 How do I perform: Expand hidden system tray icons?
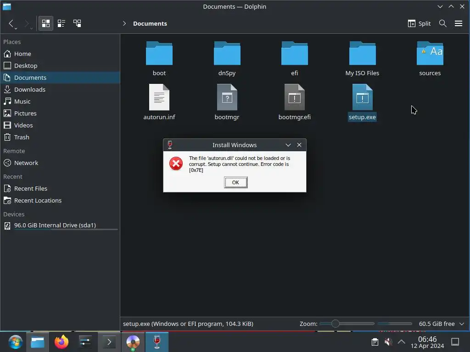401,342
